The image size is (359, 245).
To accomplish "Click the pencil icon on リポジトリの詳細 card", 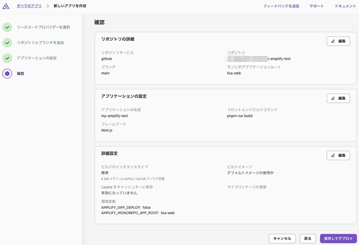I will 333,41.
